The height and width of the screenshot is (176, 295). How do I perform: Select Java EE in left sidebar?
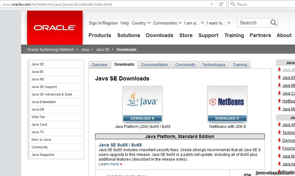pyautogui.click(x=56, y=72)
